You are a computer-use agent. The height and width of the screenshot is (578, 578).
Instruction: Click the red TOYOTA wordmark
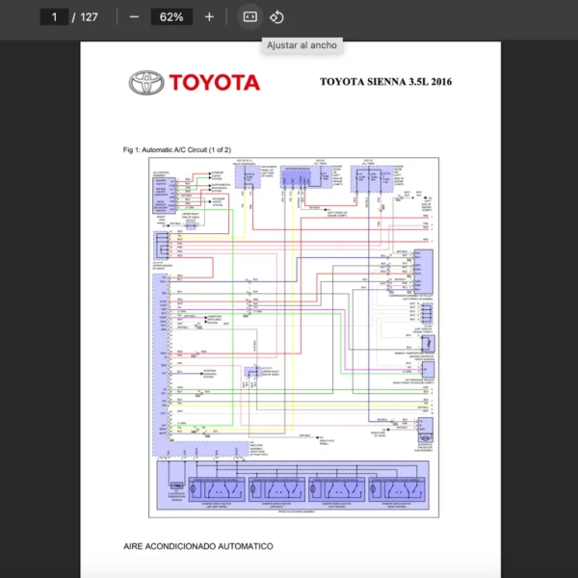pyautogui.click(x=215, y=83)
